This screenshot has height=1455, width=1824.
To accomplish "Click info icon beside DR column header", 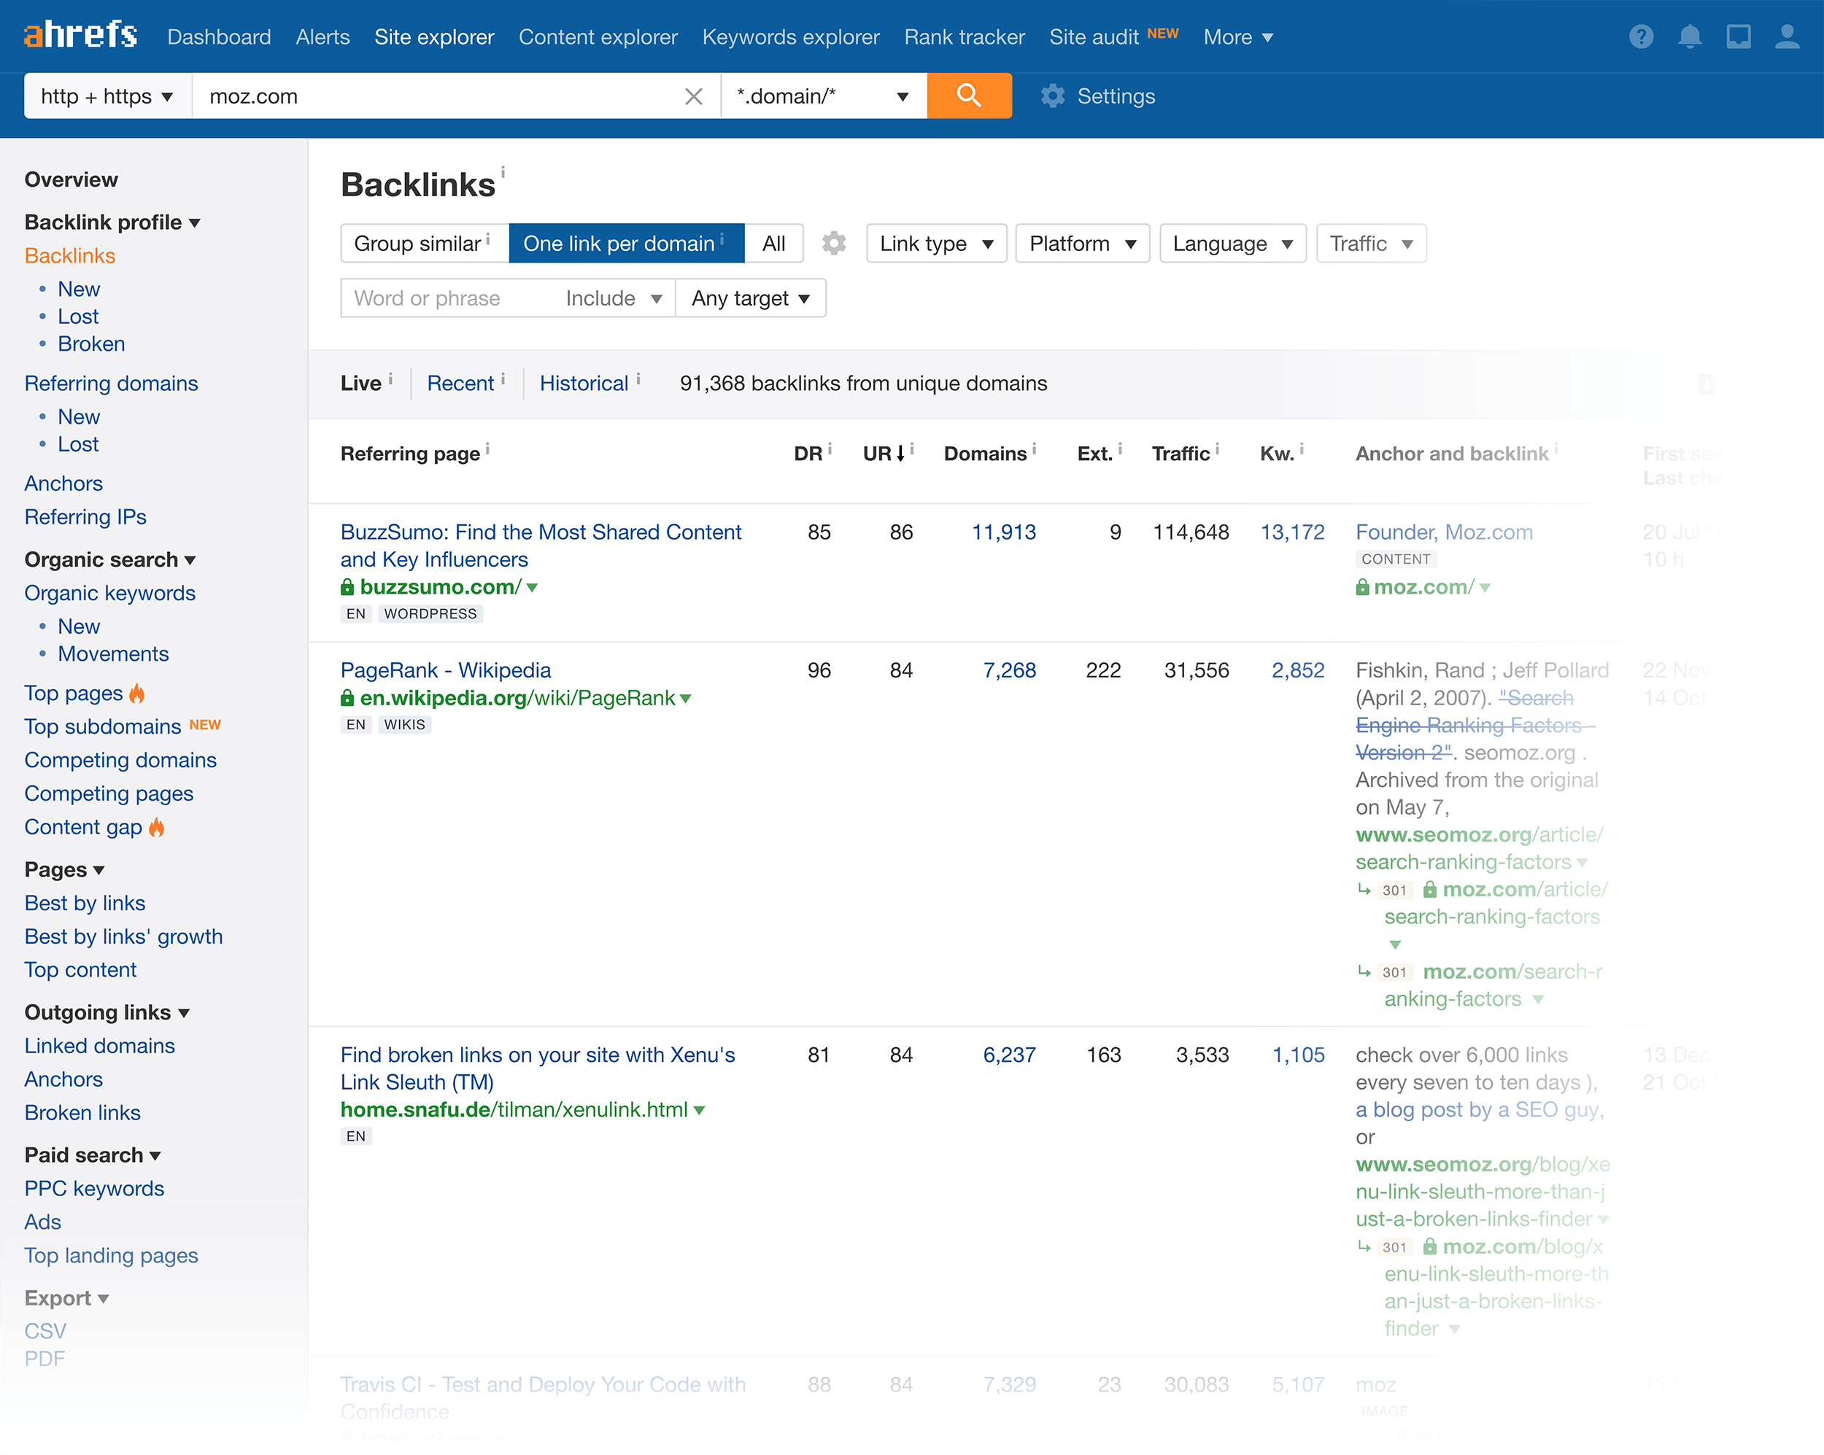I will 830,449.
